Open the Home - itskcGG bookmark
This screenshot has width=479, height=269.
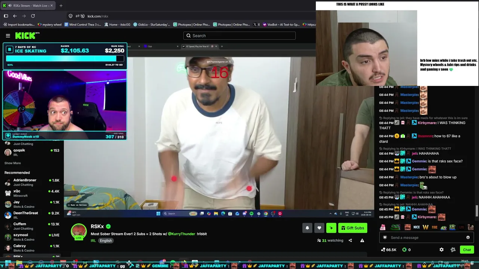117,25
